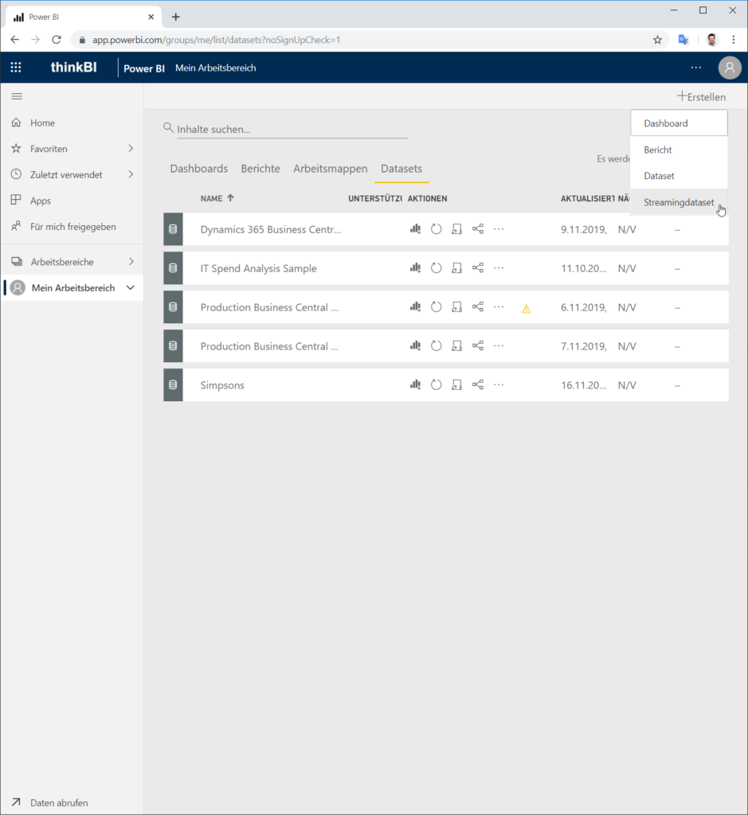Open the IT Spend Analysis Sample dataset name
Viewport: 748px width, 815px height.
[x=259, y=268]
